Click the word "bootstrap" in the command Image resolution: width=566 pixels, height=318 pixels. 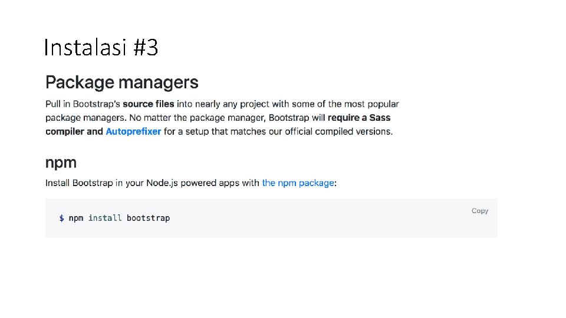click(148, 218)
